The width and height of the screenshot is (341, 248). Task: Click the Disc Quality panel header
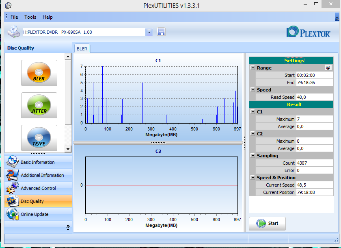click(38, 48)
